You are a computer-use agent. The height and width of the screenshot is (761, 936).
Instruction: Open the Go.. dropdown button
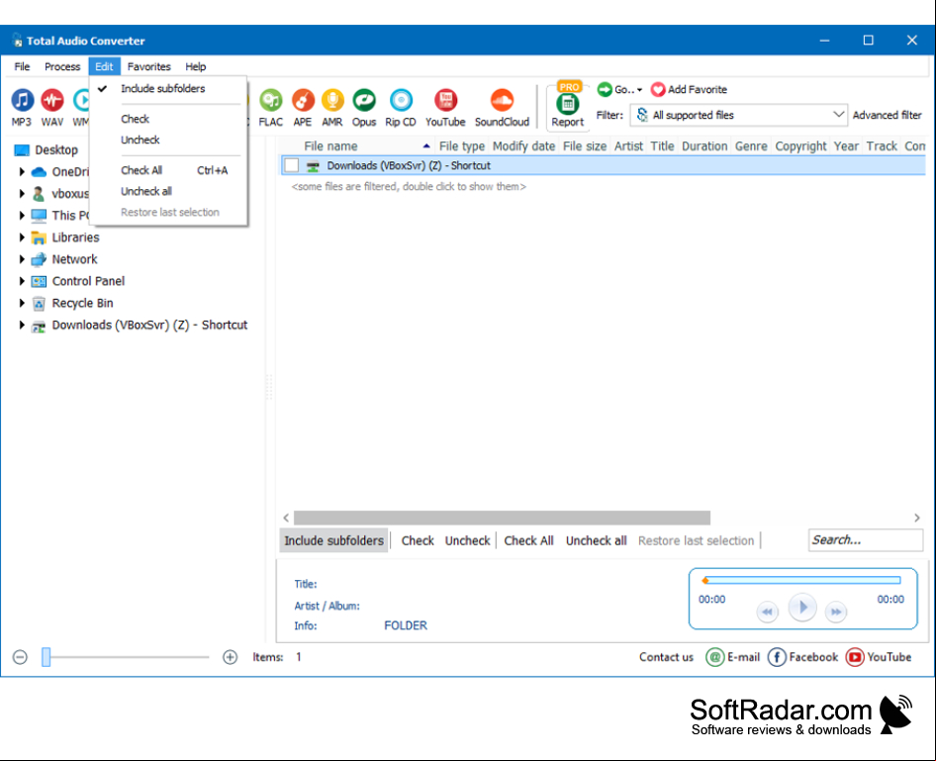620,89
